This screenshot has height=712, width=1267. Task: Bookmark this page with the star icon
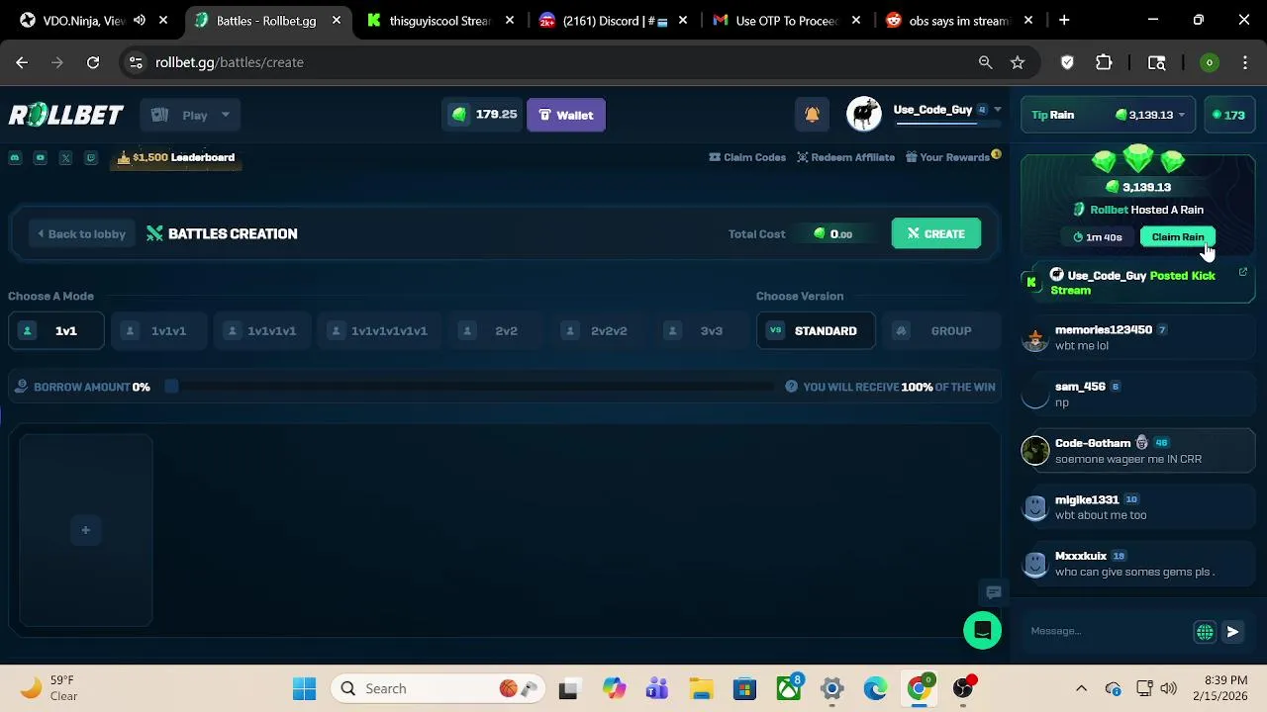click(x=1018, y=62)
